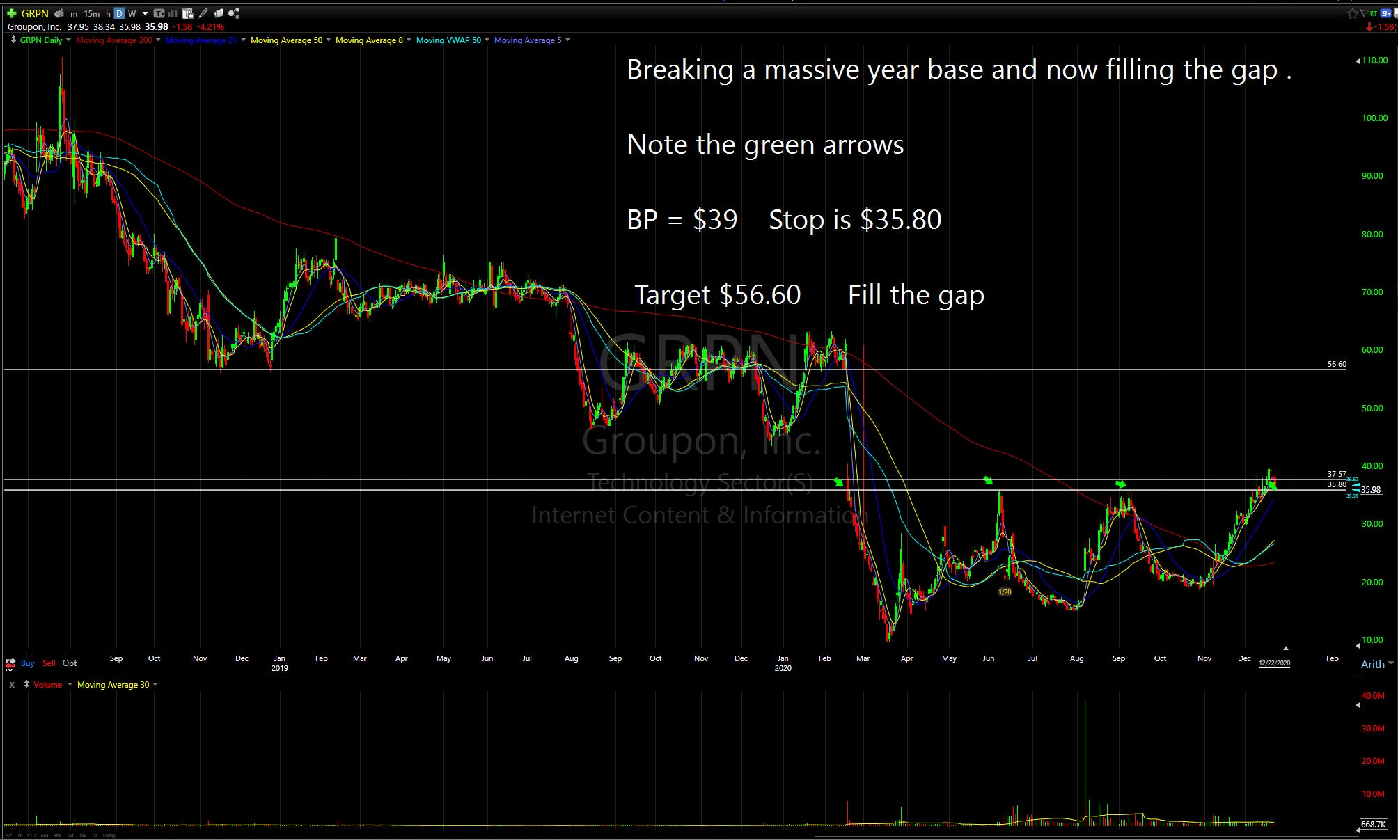Click the trade arrows icon beside Buy
Viewport: 1398px width, 840px height.
point(10,663)
